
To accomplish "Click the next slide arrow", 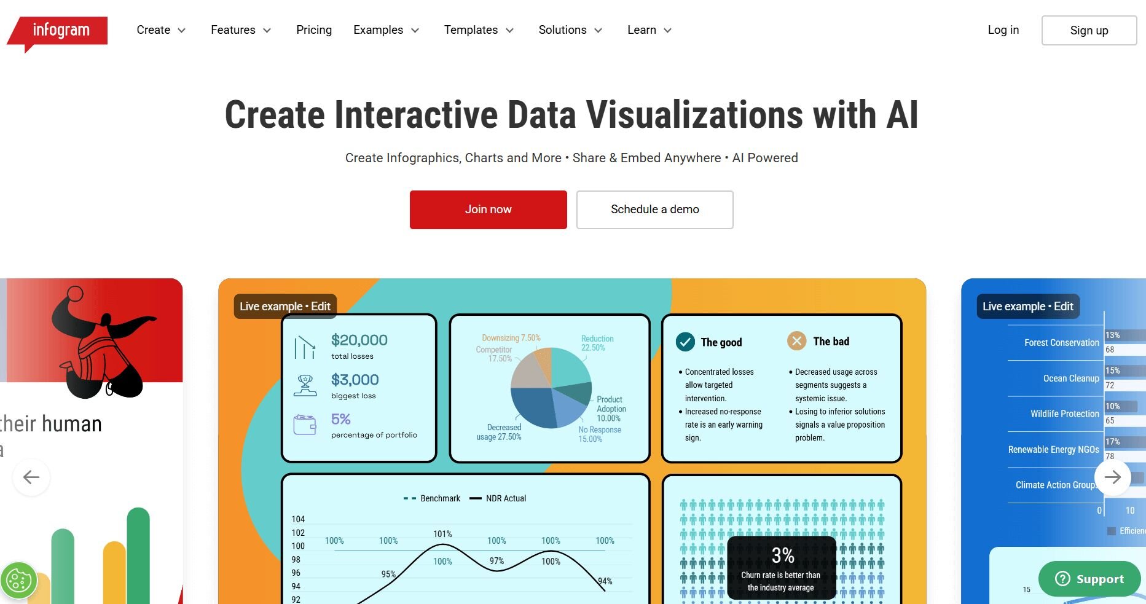I will [1112, 477].
